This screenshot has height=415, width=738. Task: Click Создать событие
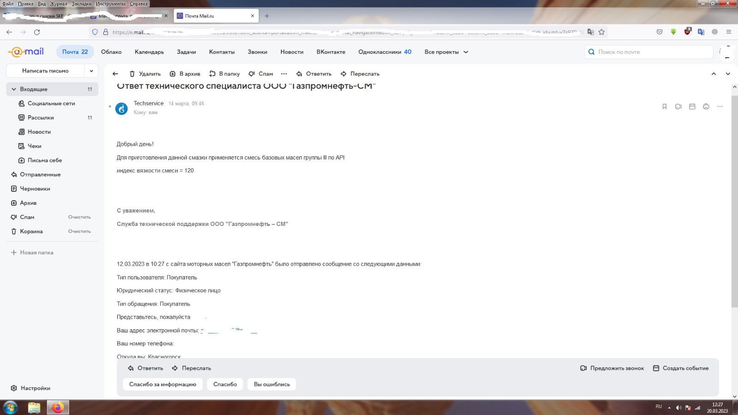(x=681, y=368)
